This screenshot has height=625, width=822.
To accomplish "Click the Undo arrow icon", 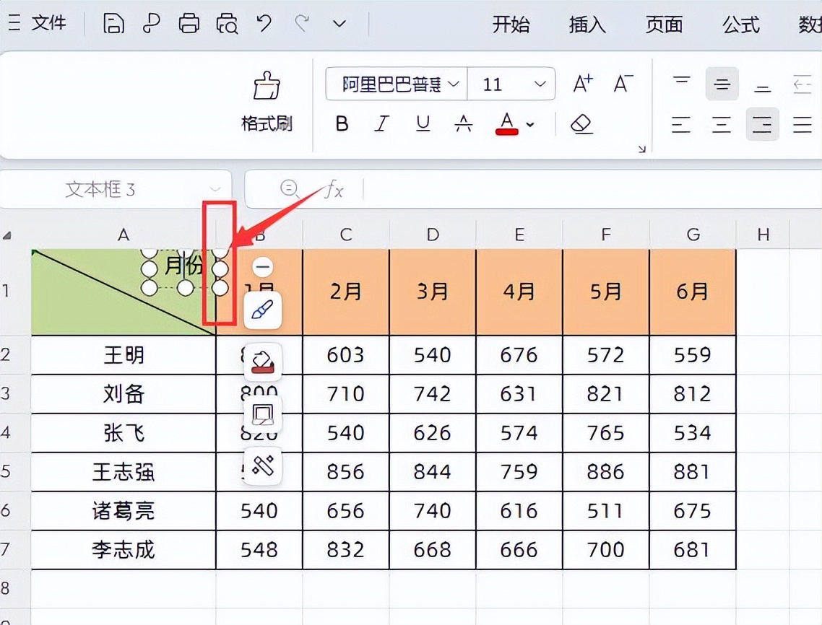I will point(264,24).
